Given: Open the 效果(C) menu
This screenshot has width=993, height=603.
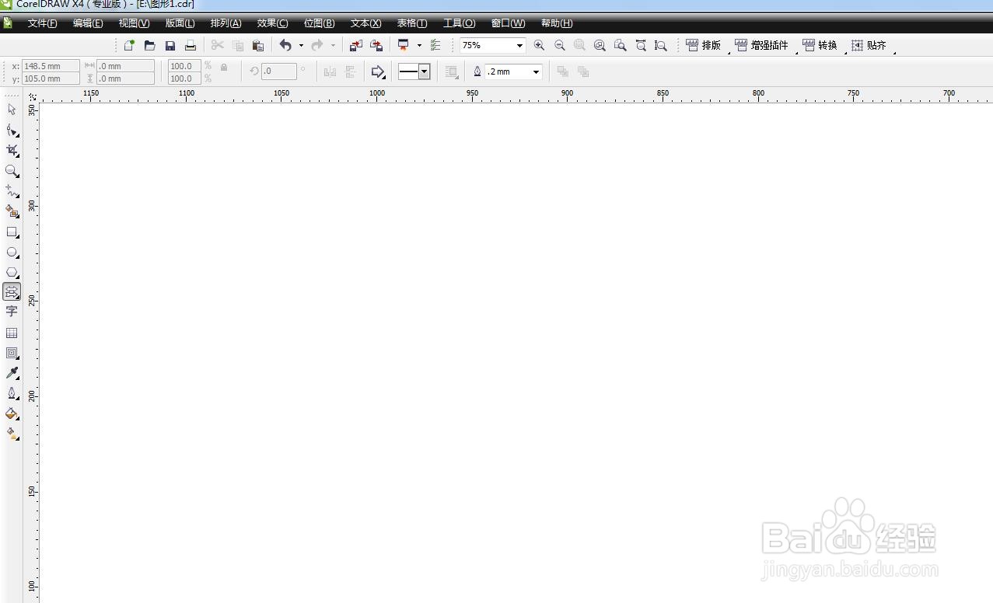Looking at the screenshot, I should (x=272, y=23).
